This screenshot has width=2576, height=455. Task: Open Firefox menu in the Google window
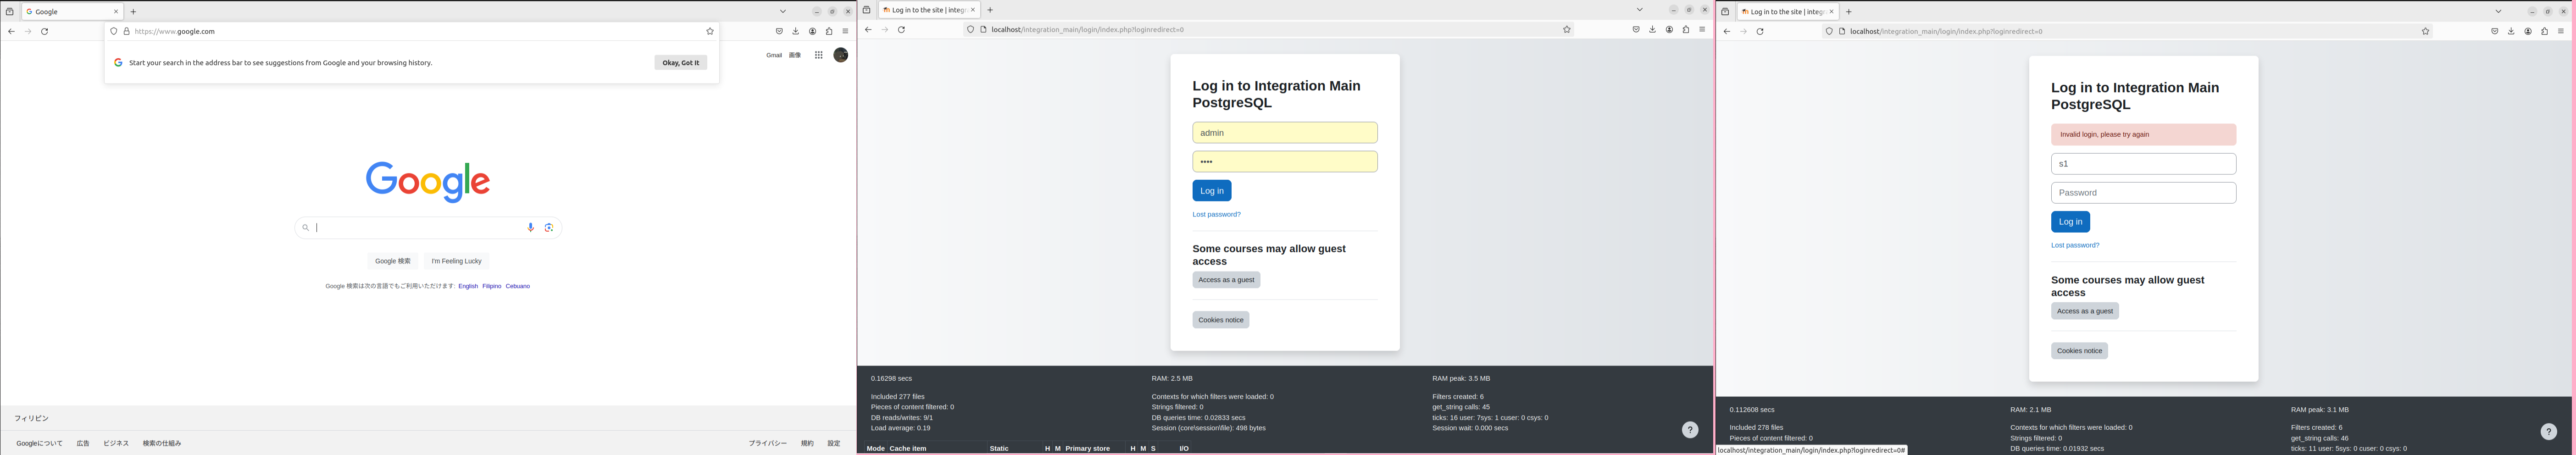(x=845, y=31)
